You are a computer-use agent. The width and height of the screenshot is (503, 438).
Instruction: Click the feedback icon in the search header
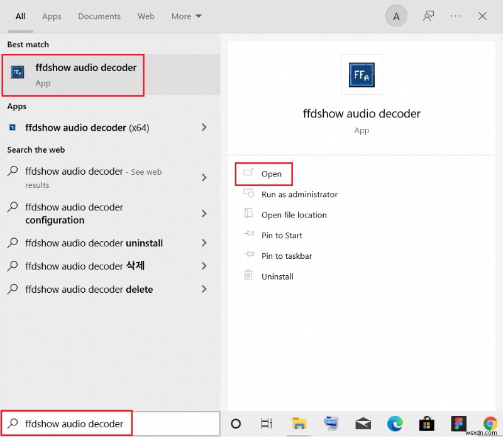point(429,16)
